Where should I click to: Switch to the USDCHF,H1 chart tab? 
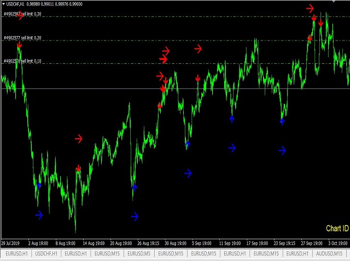[46, 253]
